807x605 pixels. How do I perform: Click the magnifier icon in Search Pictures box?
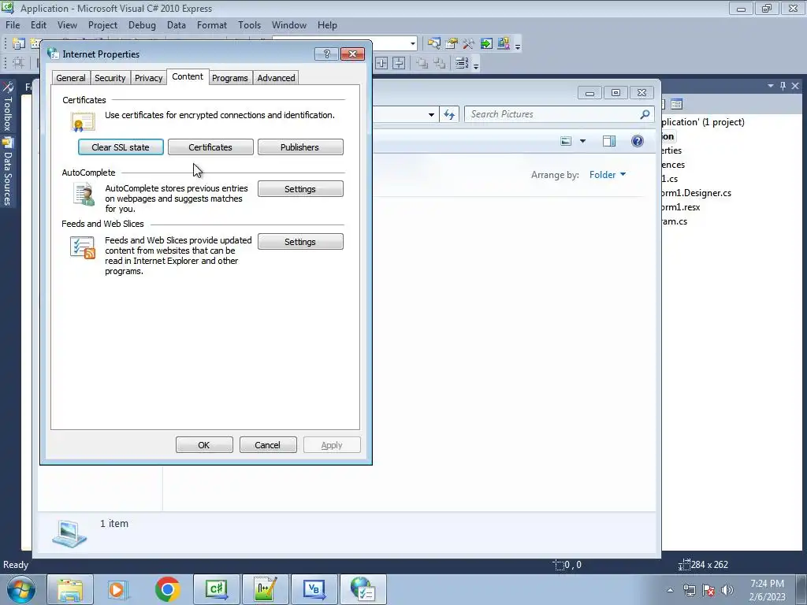click(645, 114)
